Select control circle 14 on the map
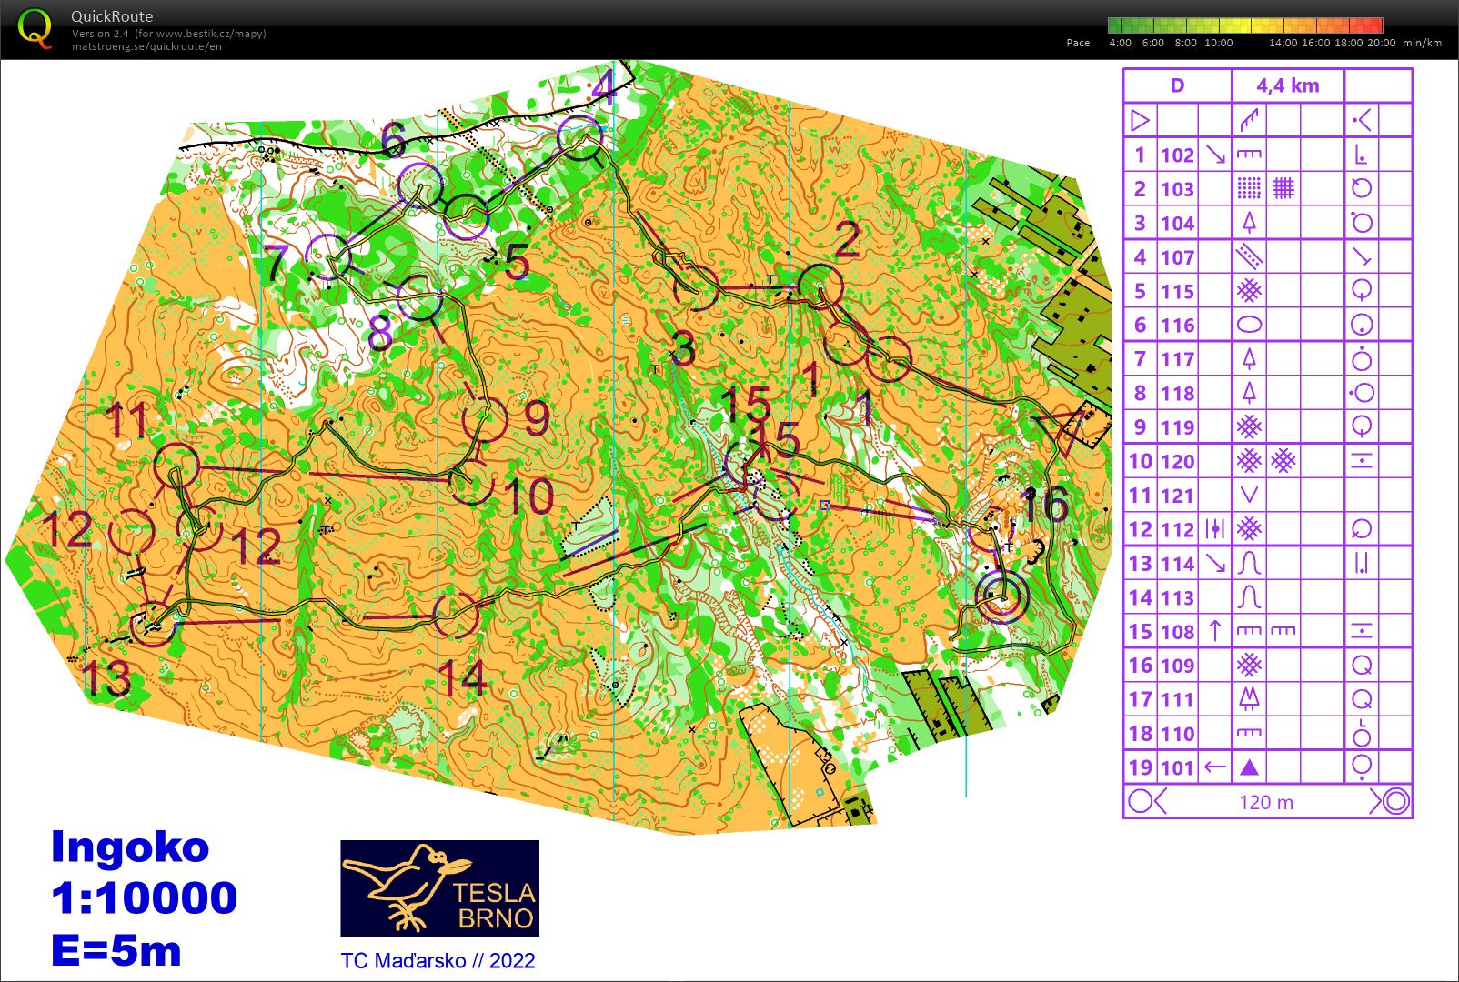This screenshot has height=982, width=1459. click(x=455, y=616)
